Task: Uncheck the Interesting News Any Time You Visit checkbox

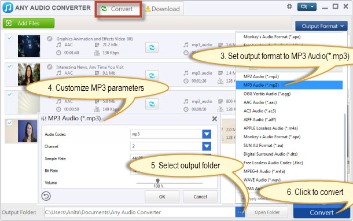Action: (10, 66)
